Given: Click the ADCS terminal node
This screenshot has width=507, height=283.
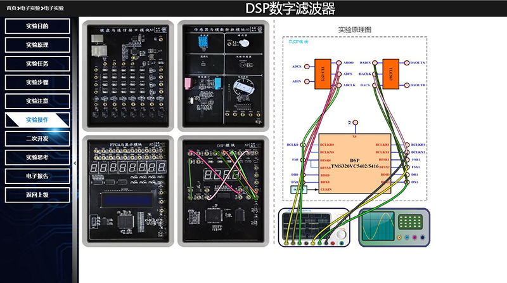Looking at the screenshot, I should click(x=305, y=65).
